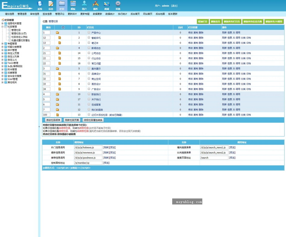Viewport: 286px width, 237px height.
Task: Expand the 碎片管理 tree node
Action: [x=2, y=50]
